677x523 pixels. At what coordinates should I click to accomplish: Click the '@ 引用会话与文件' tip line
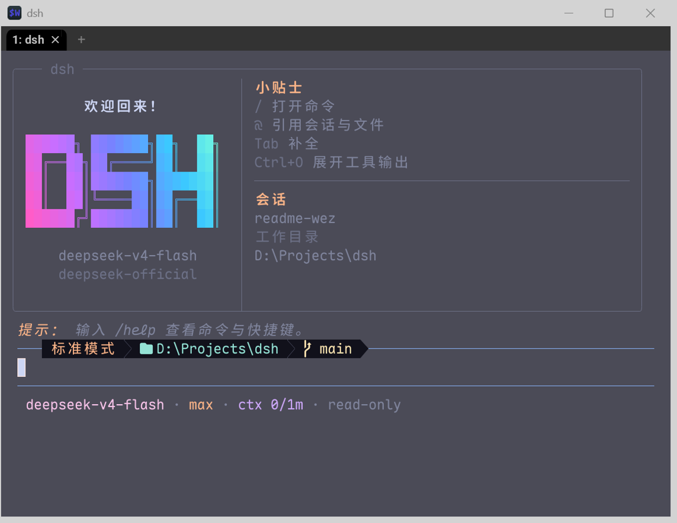pos(319,125)
